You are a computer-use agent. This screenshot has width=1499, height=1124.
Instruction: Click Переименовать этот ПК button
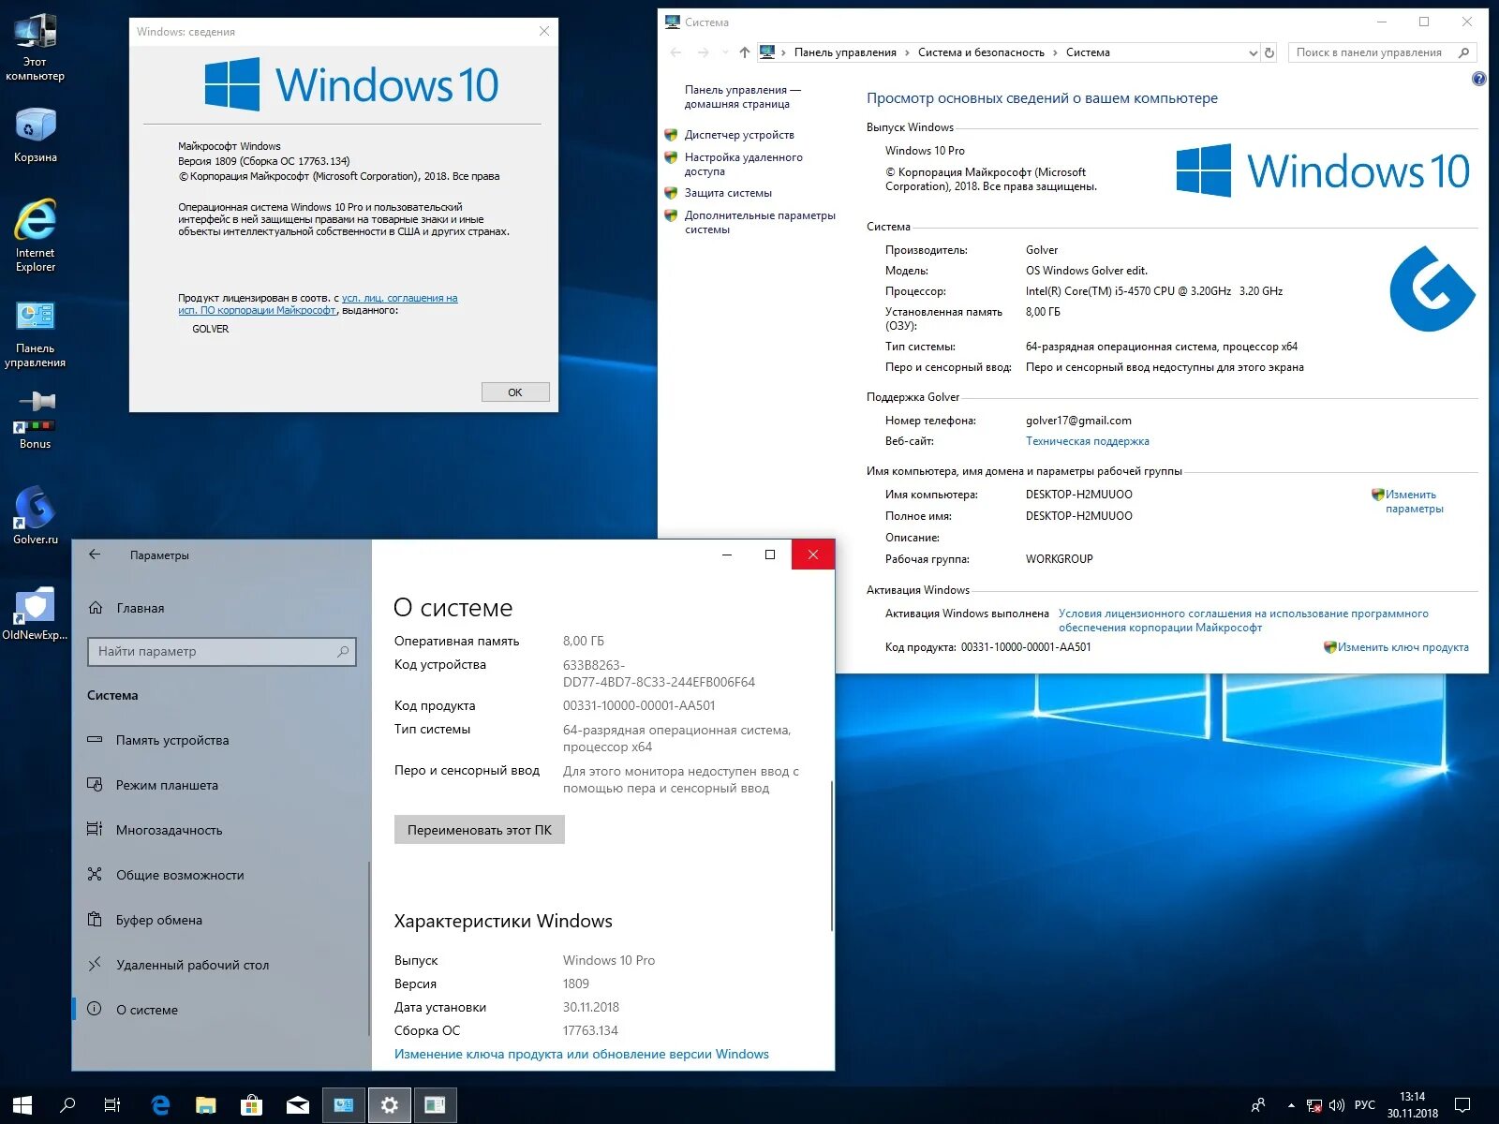click(x=480, y=830)
